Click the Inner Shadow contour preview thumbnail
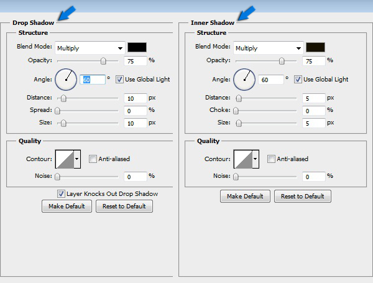 (243, 159)
